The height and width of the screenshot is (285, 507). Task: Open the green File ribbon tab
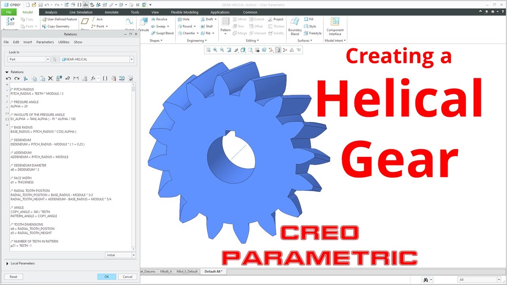(9, 12)
